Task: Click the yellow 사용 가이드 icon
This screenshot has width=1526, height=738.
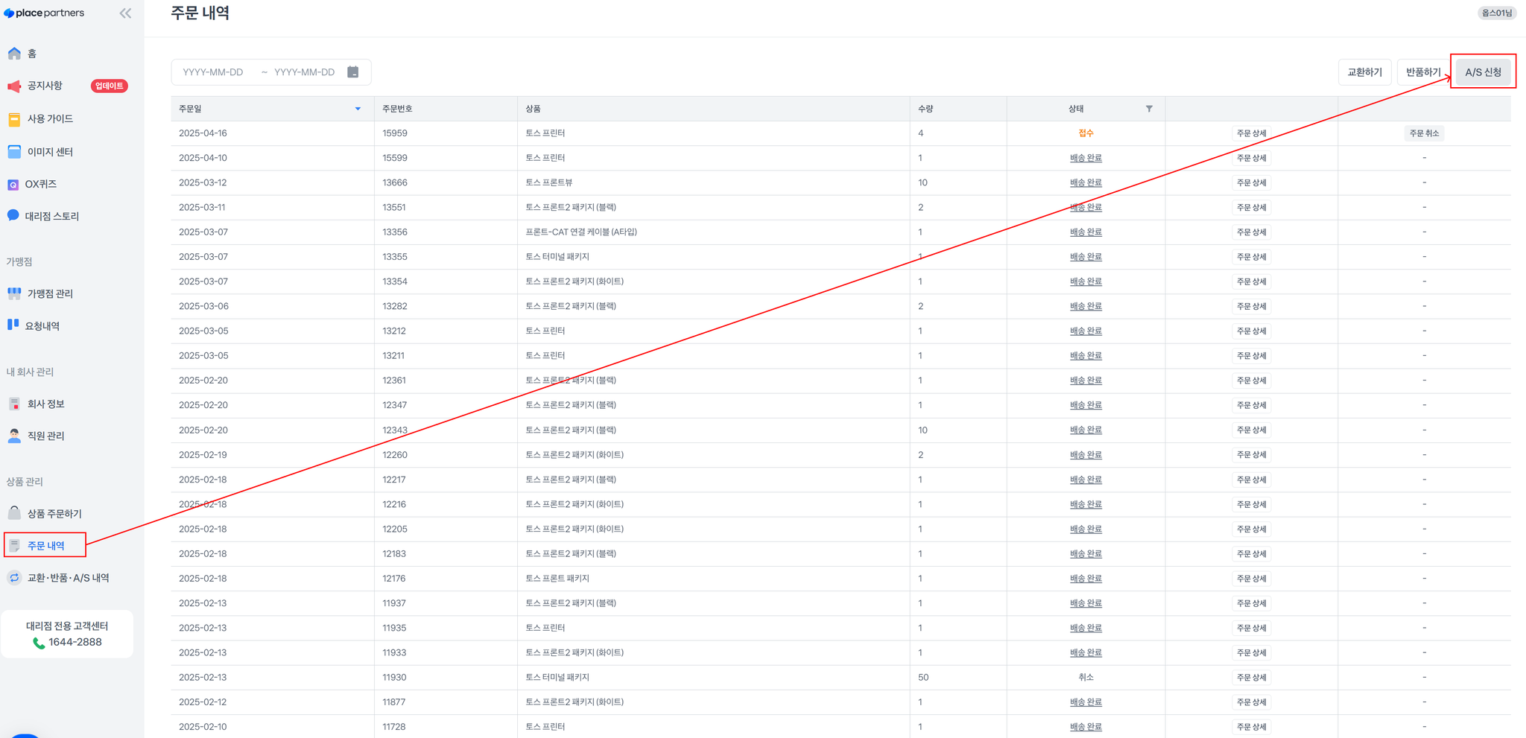Action: click(x=14, y=119)
